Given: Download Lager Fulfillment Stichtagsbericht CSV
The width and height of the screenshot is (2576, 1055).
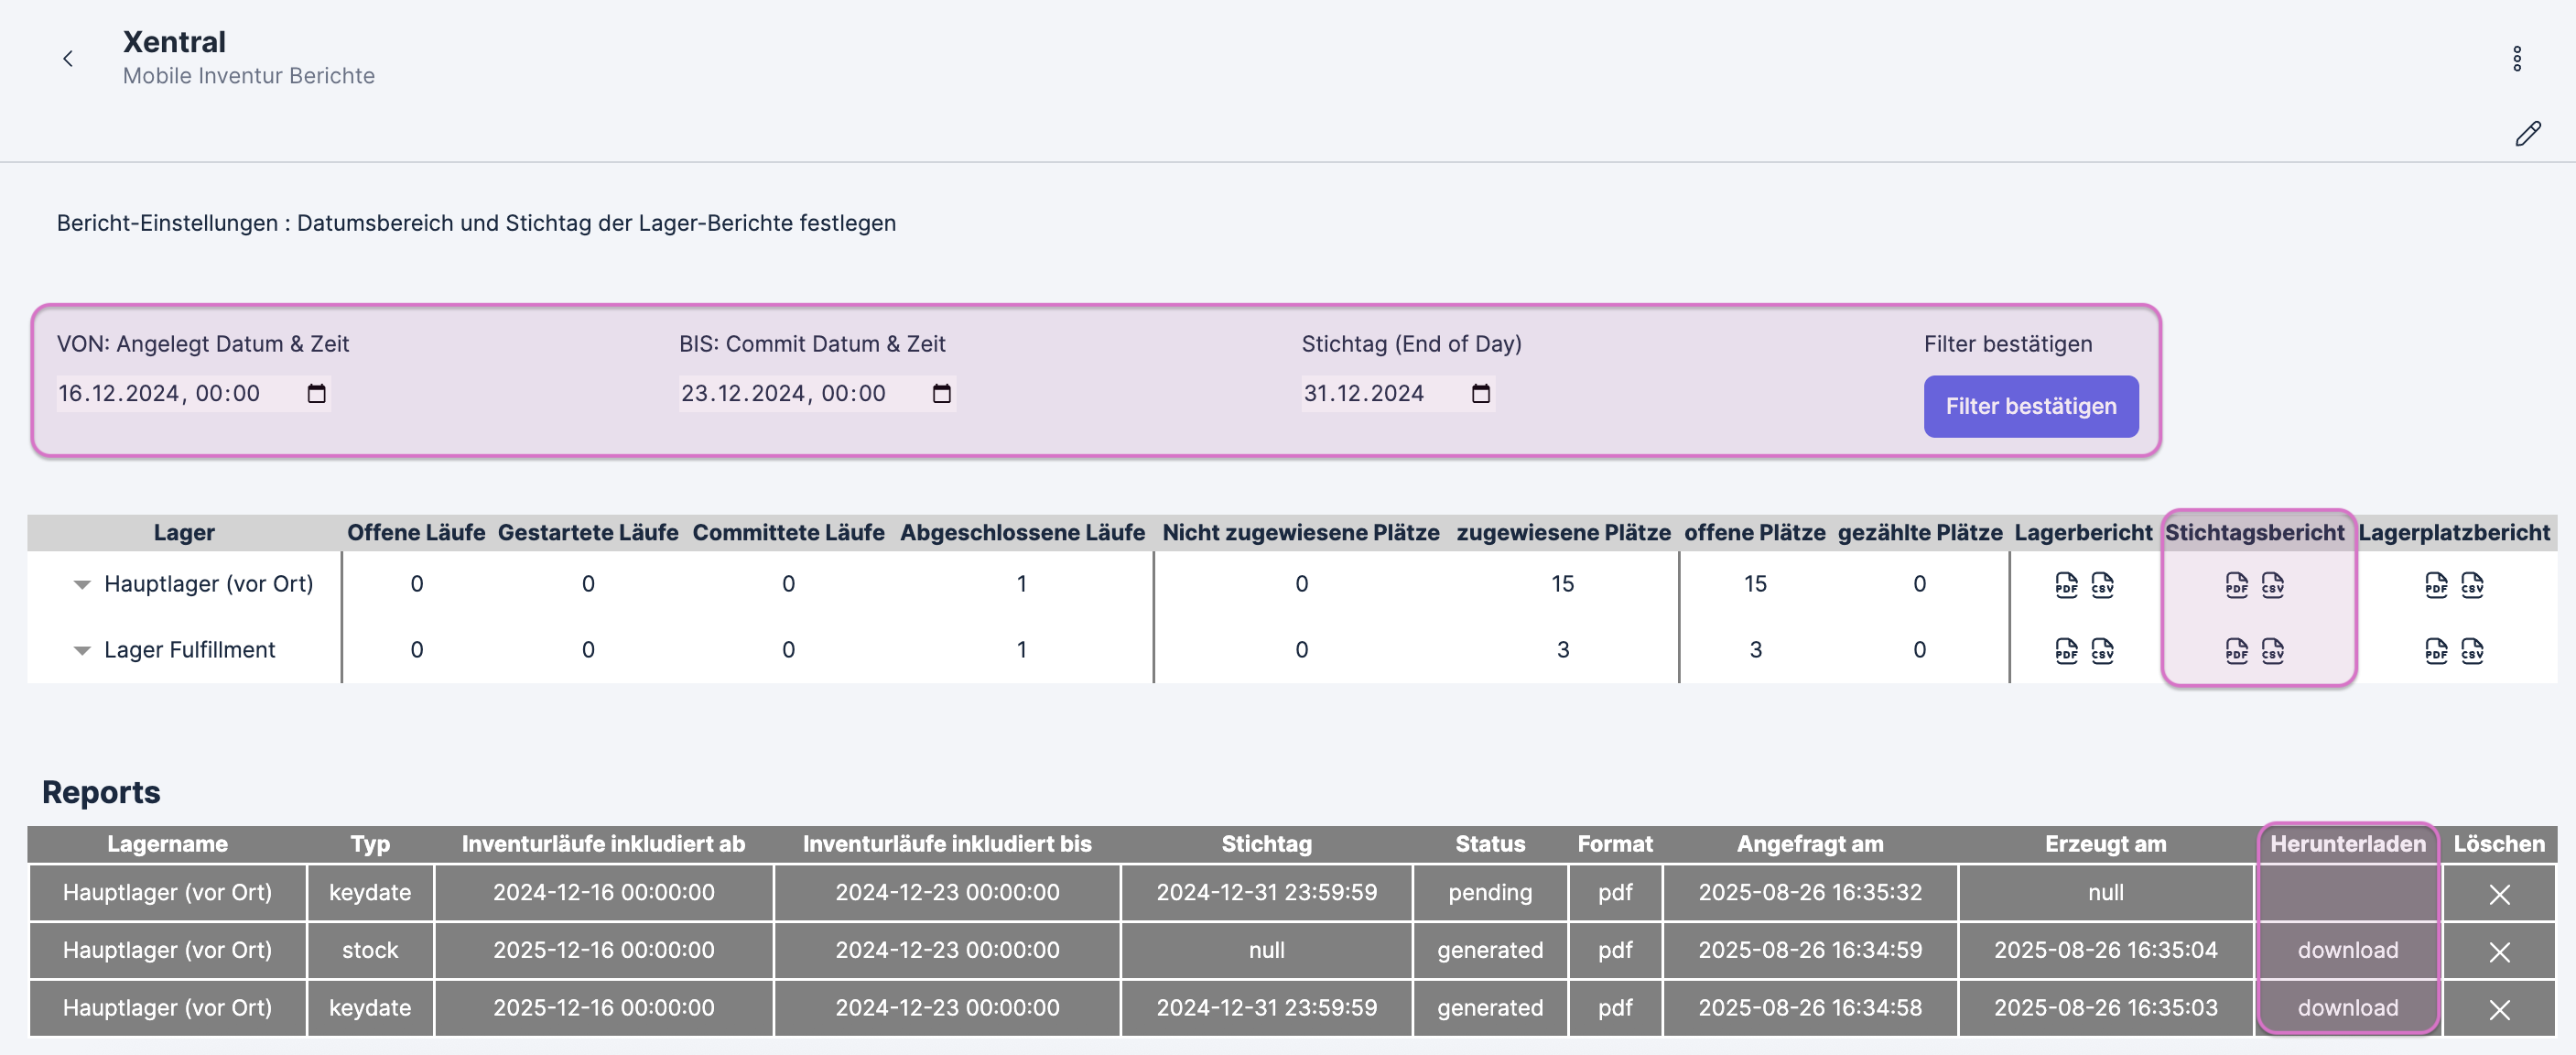Looking at the screenshot, I should (2272, 651).
